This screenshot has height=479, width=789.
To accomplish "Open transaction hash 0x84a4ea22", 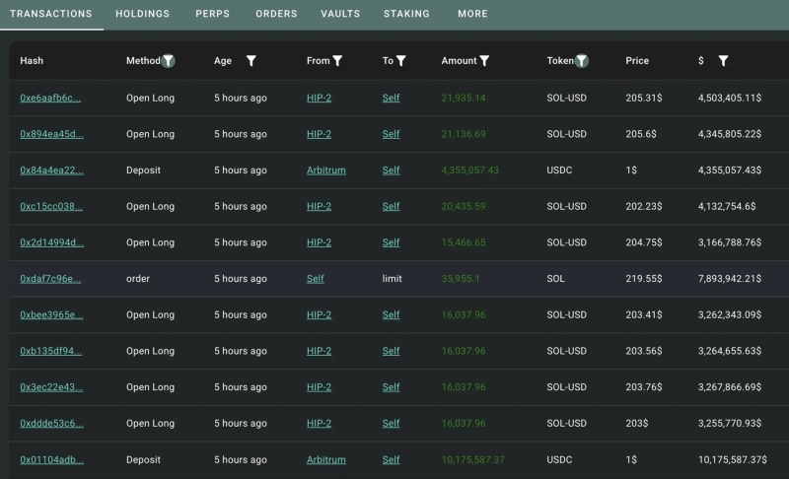I will [x=50, y=171].
